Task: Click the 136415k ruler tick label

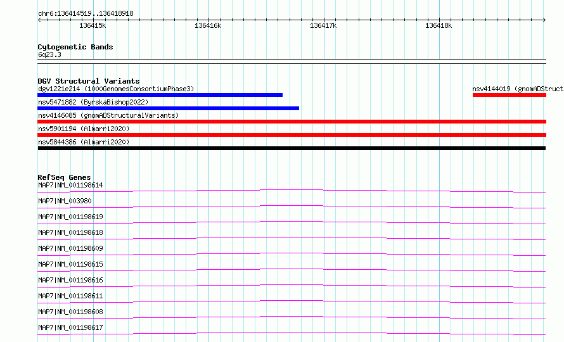Action: pyautogui.click(x=93, y=25)
